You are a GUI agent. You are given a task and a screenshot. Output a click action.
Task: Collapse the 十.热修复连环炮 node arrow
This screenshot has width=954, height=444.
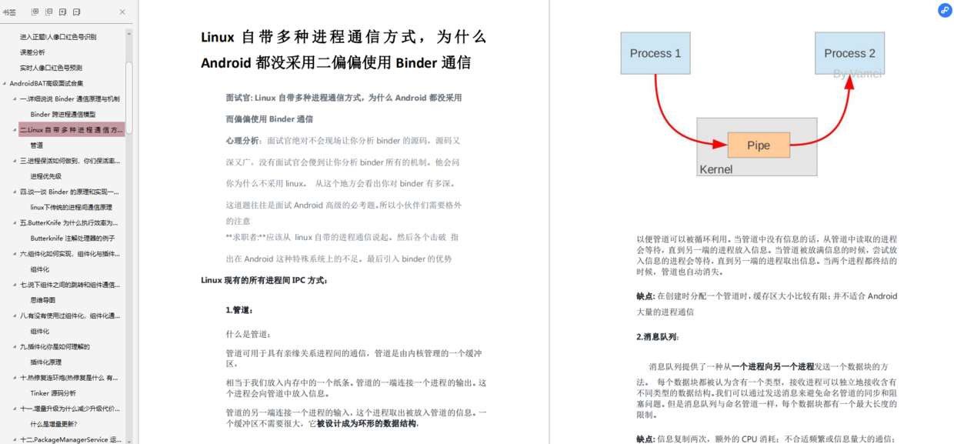coord(15,378)
